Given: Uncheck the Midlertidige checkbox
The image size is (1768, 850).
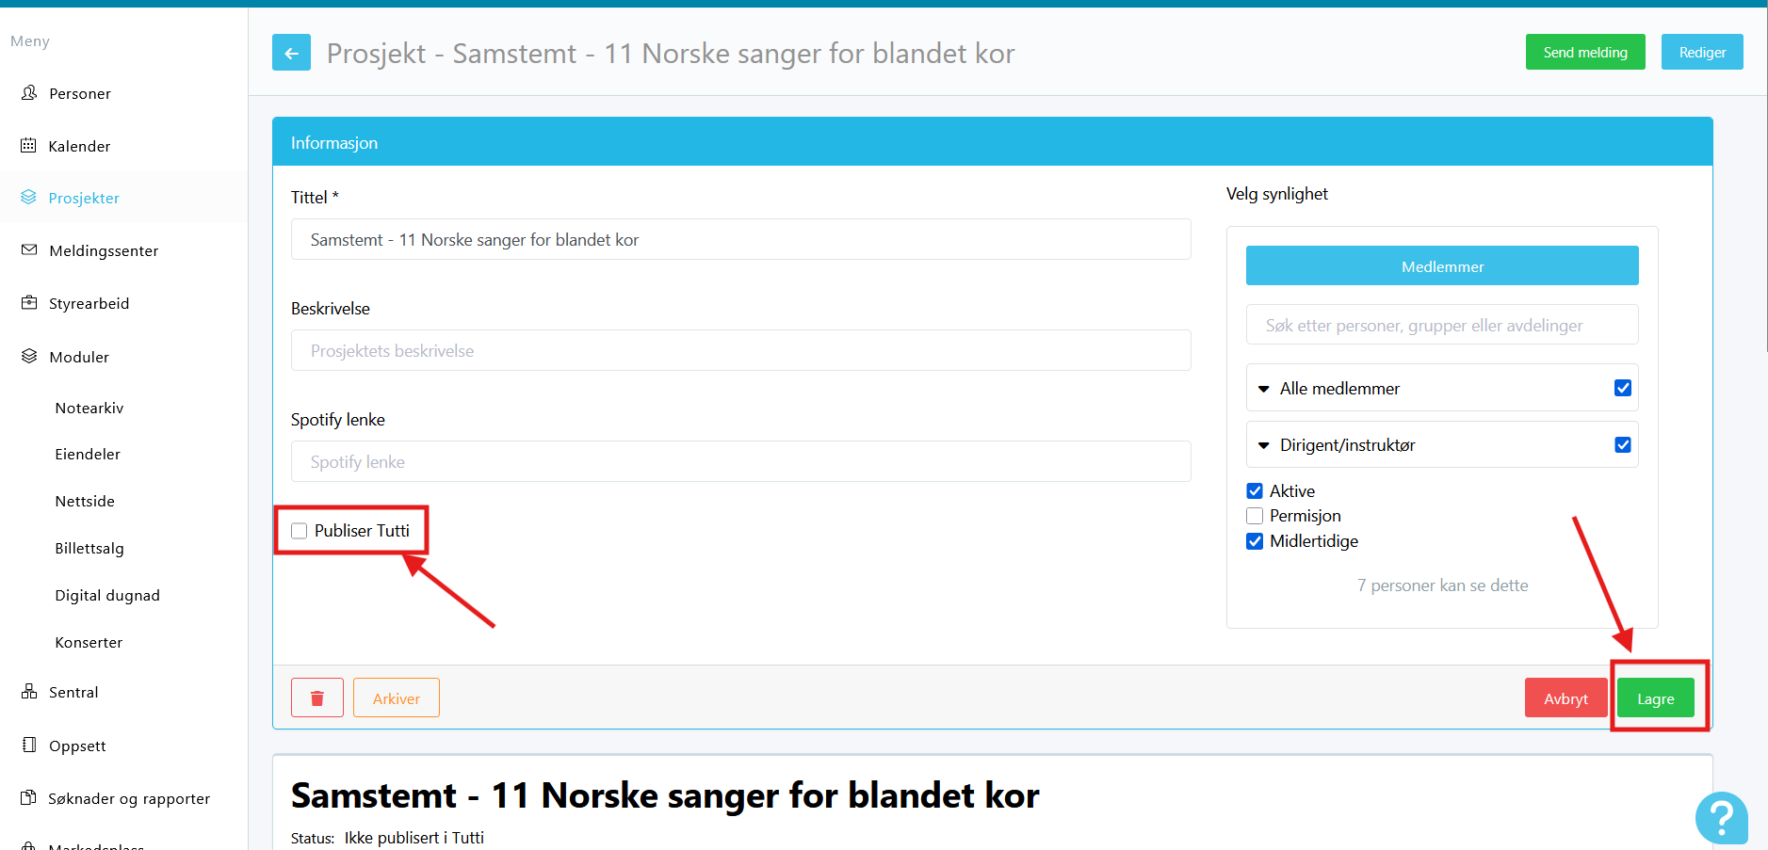Looking at the screenshot, I should click(x=1255, y=541).
